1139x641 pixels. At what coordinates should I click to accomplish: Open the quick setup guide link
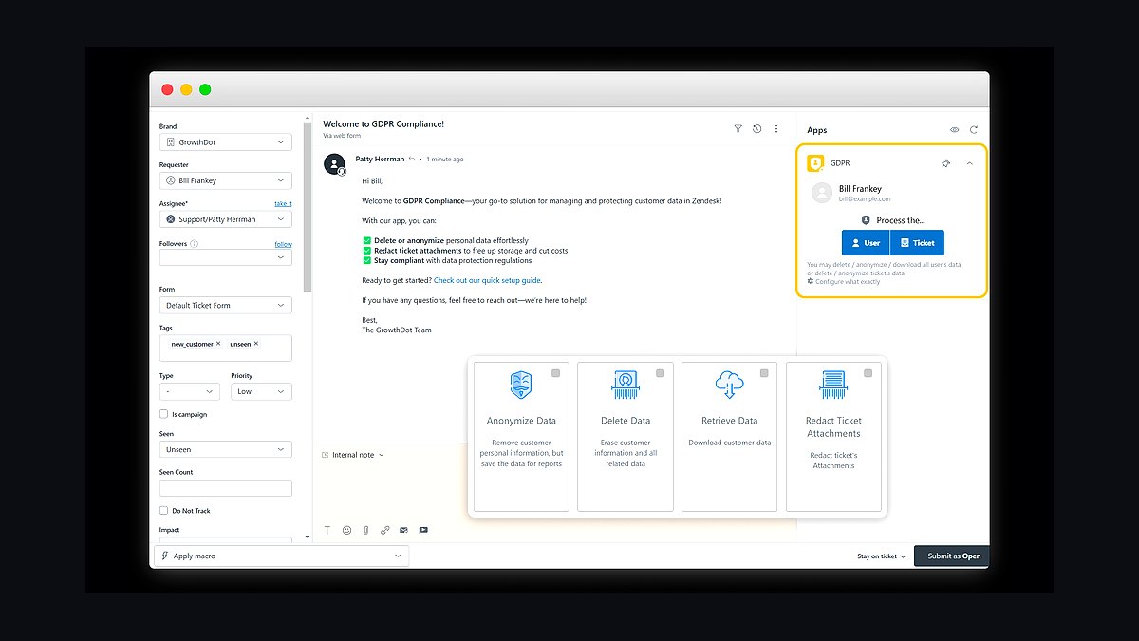pyautogui.click(x=487, y=281)
